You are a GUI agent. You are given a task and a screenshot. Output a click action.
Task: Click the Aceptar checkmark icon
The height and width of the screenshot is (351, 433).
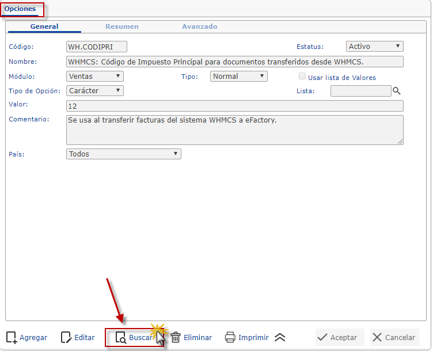(322, 338)
